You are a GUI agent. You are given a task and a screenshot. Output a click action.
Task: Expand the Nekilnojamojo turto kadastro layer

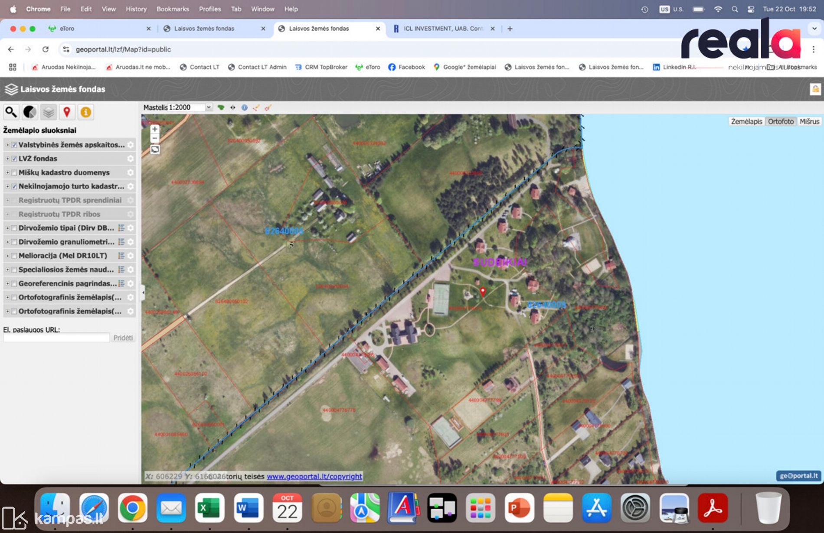pyautogui.click(x=7, y=186)
